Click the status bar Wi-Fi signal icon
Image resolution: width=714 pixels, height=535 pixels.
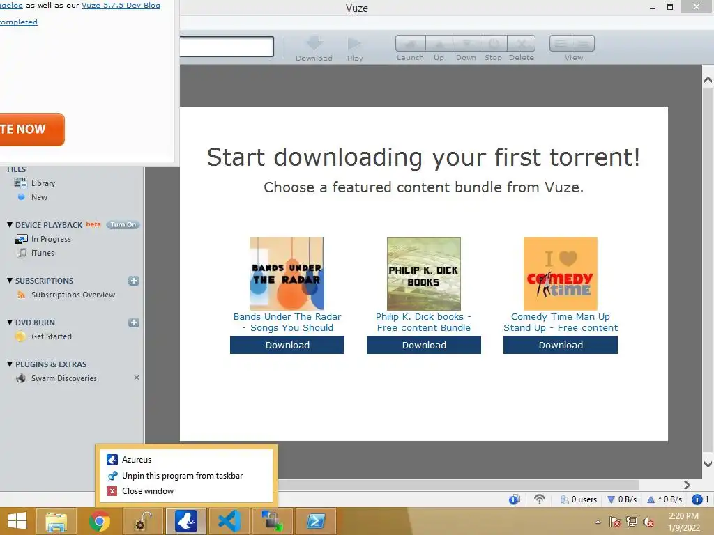click(539, 499)
